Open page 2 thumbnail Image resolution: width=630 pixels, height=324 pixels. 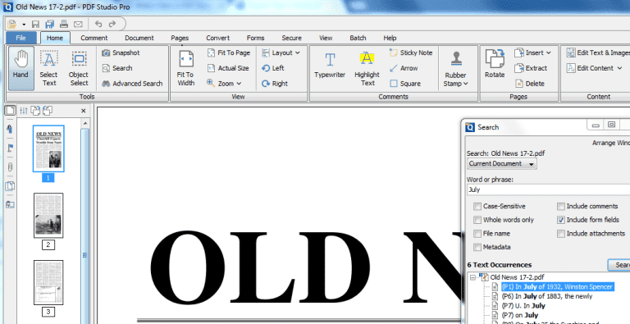pos(48,216)
